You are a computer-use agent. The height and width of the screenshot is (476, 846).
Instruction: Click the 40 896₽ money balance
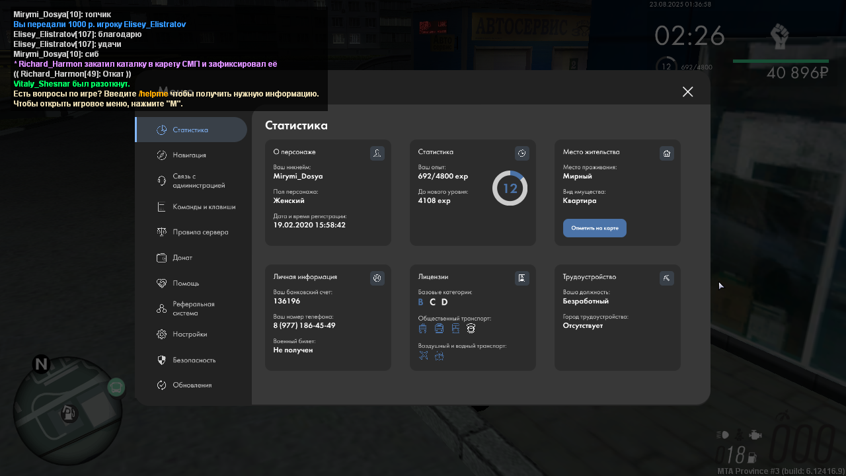click(798, 73)
